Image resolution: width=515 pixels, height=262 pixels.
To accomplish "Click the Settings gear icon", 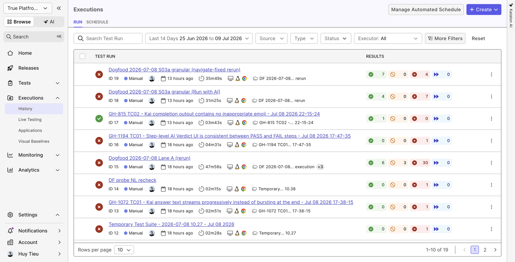I will (10, 215).
